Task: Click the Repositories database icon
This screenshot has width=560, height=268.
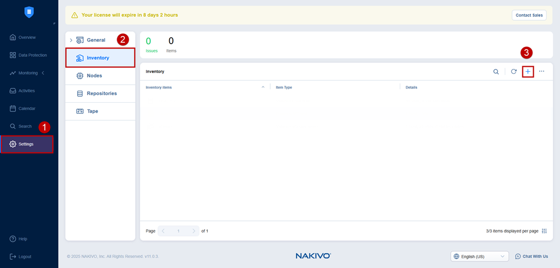Action: click(x=80, y=94)
